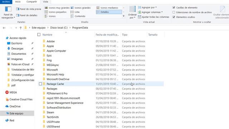Choose Iconos grandes layout

coord(81,8)
